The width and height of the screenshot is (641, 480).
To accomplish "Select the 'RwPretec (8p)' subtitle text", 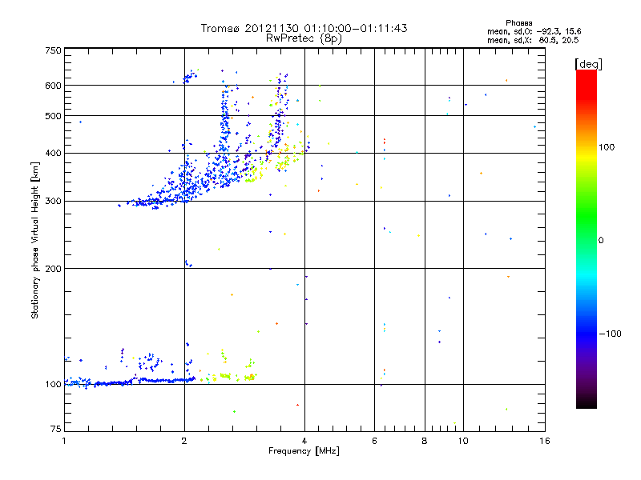I will [x=304, y=38].
